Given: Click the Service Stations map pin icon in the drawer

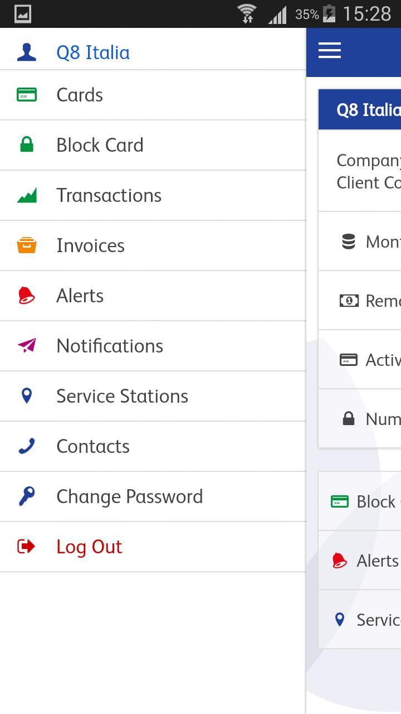Looking at the screenshot, I should 27,396.
